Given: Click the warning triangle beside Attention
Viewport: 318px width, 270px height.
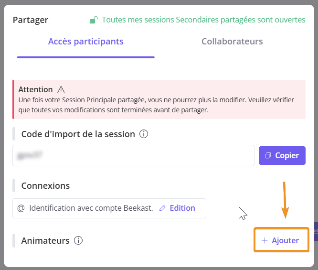Looking at the screenshot, I should click(61, 89).
